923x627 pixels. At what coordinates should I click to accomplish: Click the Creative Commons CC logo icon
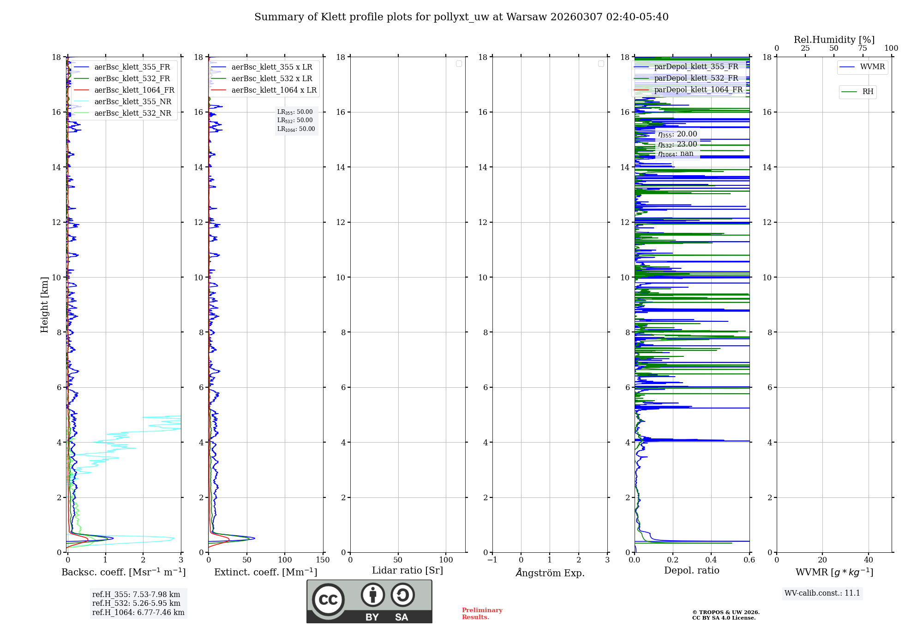coord(328,600)
